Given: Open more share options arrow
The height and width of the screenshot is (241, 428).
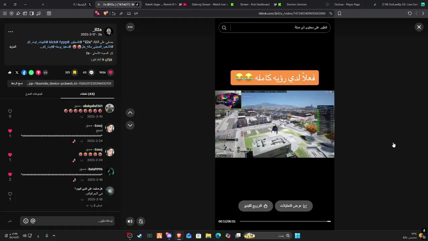Looking at the screenshot, I should click(x=10, y=72).
